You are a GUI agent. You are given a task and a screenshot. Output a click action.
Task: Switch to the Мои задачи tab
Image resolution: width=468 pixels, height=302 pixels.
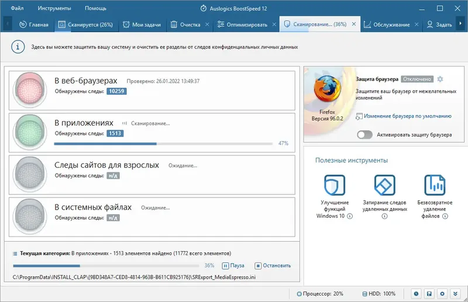(142, 25)
